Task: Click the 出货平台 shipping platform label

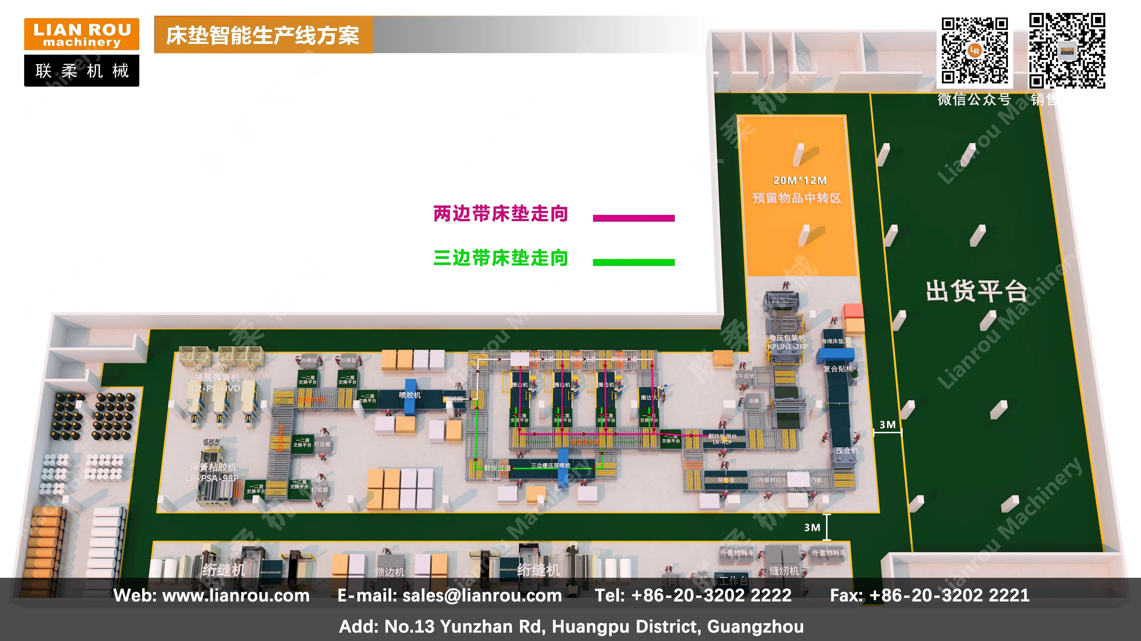Action: 976,291
